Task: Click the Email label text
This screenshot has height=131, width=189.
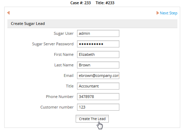Action: coord(69,76)
